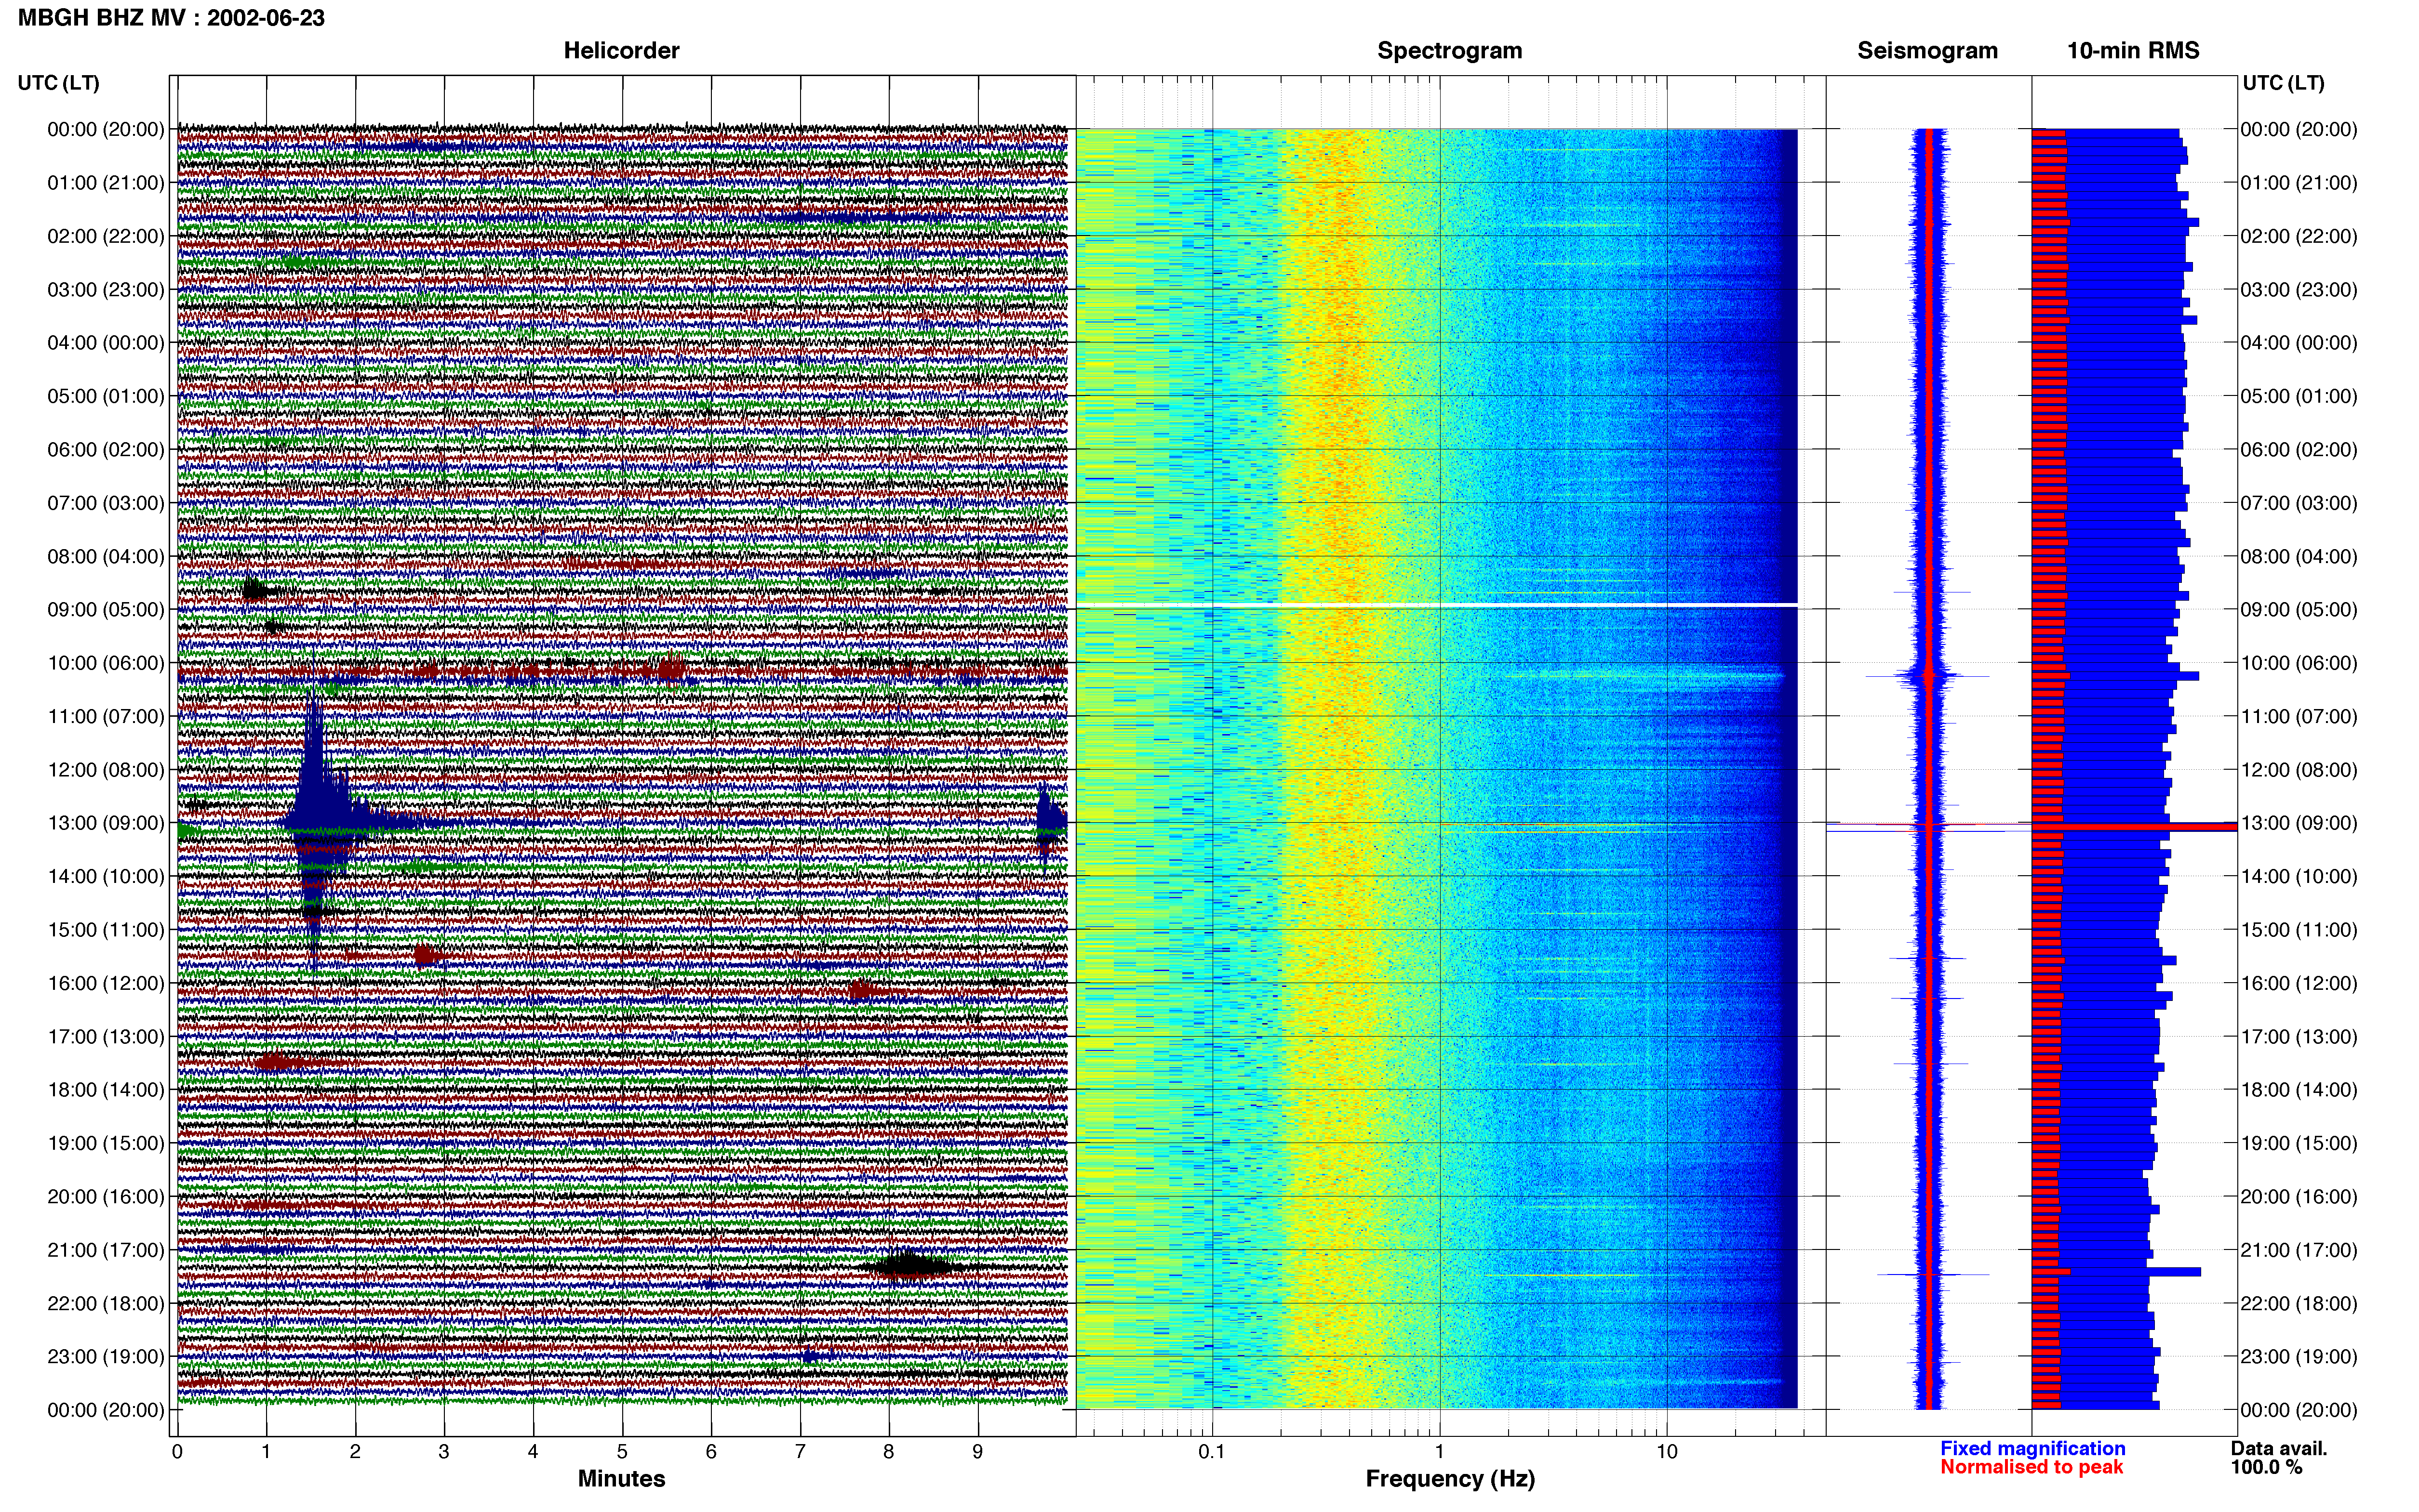The width and height of the screenshot is (2419, 1512).
Task: Click the left '12:00 (08:00)' time label
Action: (106, 770)
